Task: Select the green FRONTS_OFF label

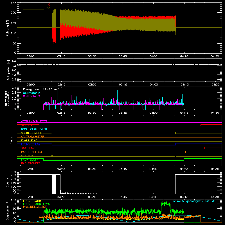Action: (30, 159)
